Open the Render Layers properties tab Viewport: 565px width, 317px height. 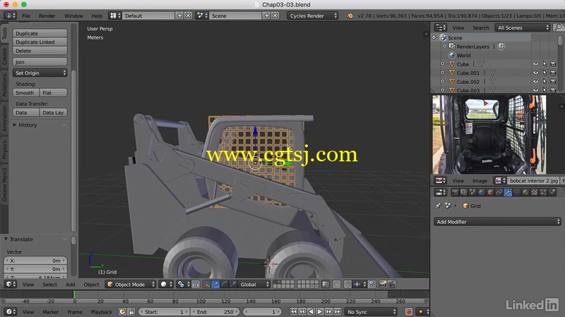(464, 192)
